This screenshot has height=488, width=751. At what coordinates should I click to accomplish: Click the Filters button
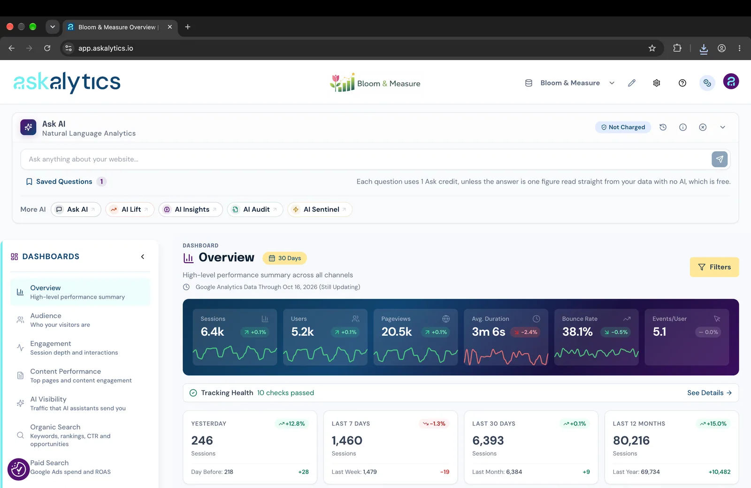714,267
